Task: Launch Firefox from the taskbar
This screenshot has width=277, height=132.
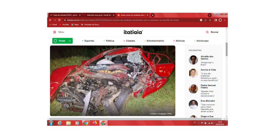Action: [x=94, y=123]
